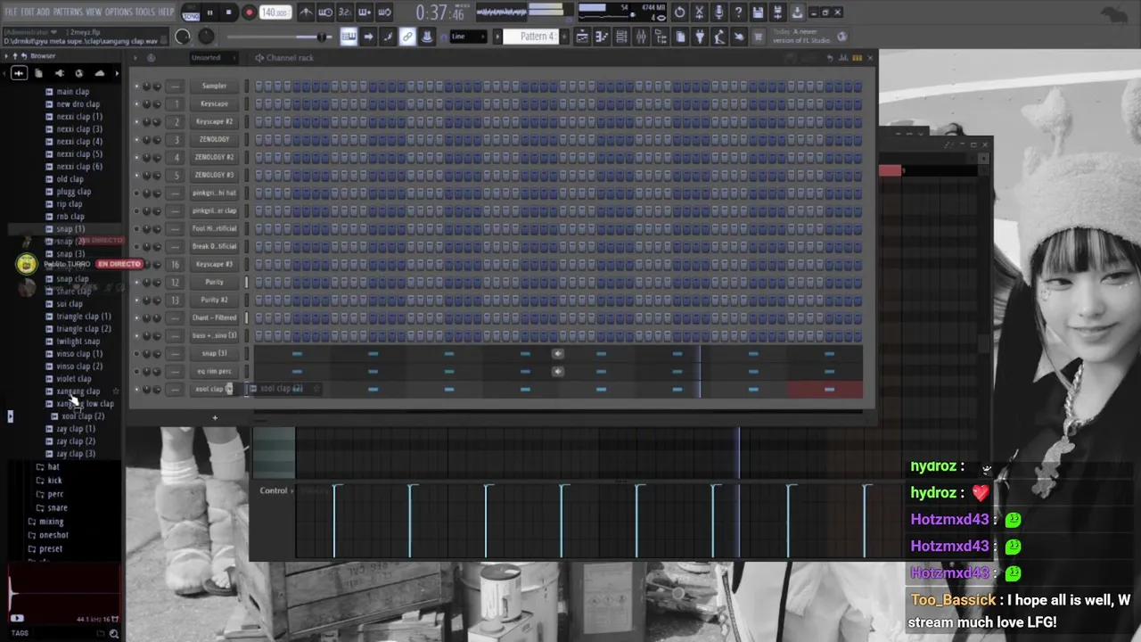This screenshot has height=642, width=1141.
Task: Click the add channel plus button
Action: tap(215, 418)
